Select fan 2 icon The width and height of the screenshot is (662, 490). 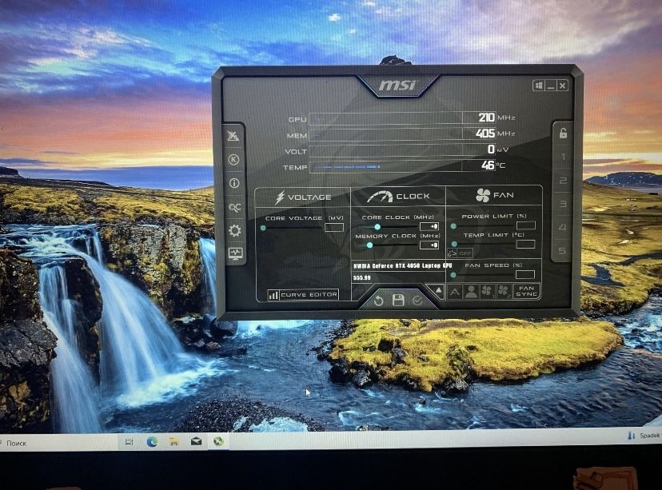[x=503, y=291]
